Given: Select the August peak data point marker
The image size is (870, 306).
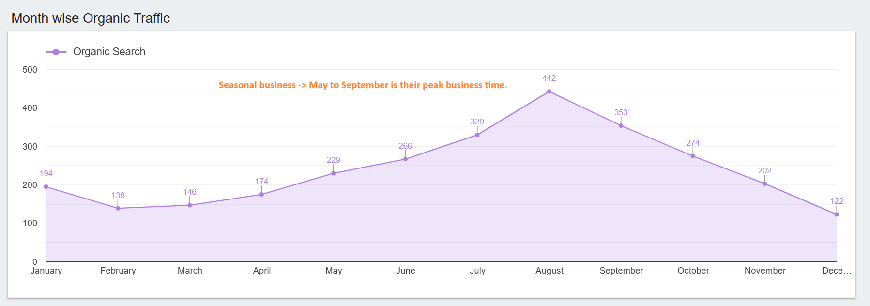Looking at the screenshot, I should 549,92.
